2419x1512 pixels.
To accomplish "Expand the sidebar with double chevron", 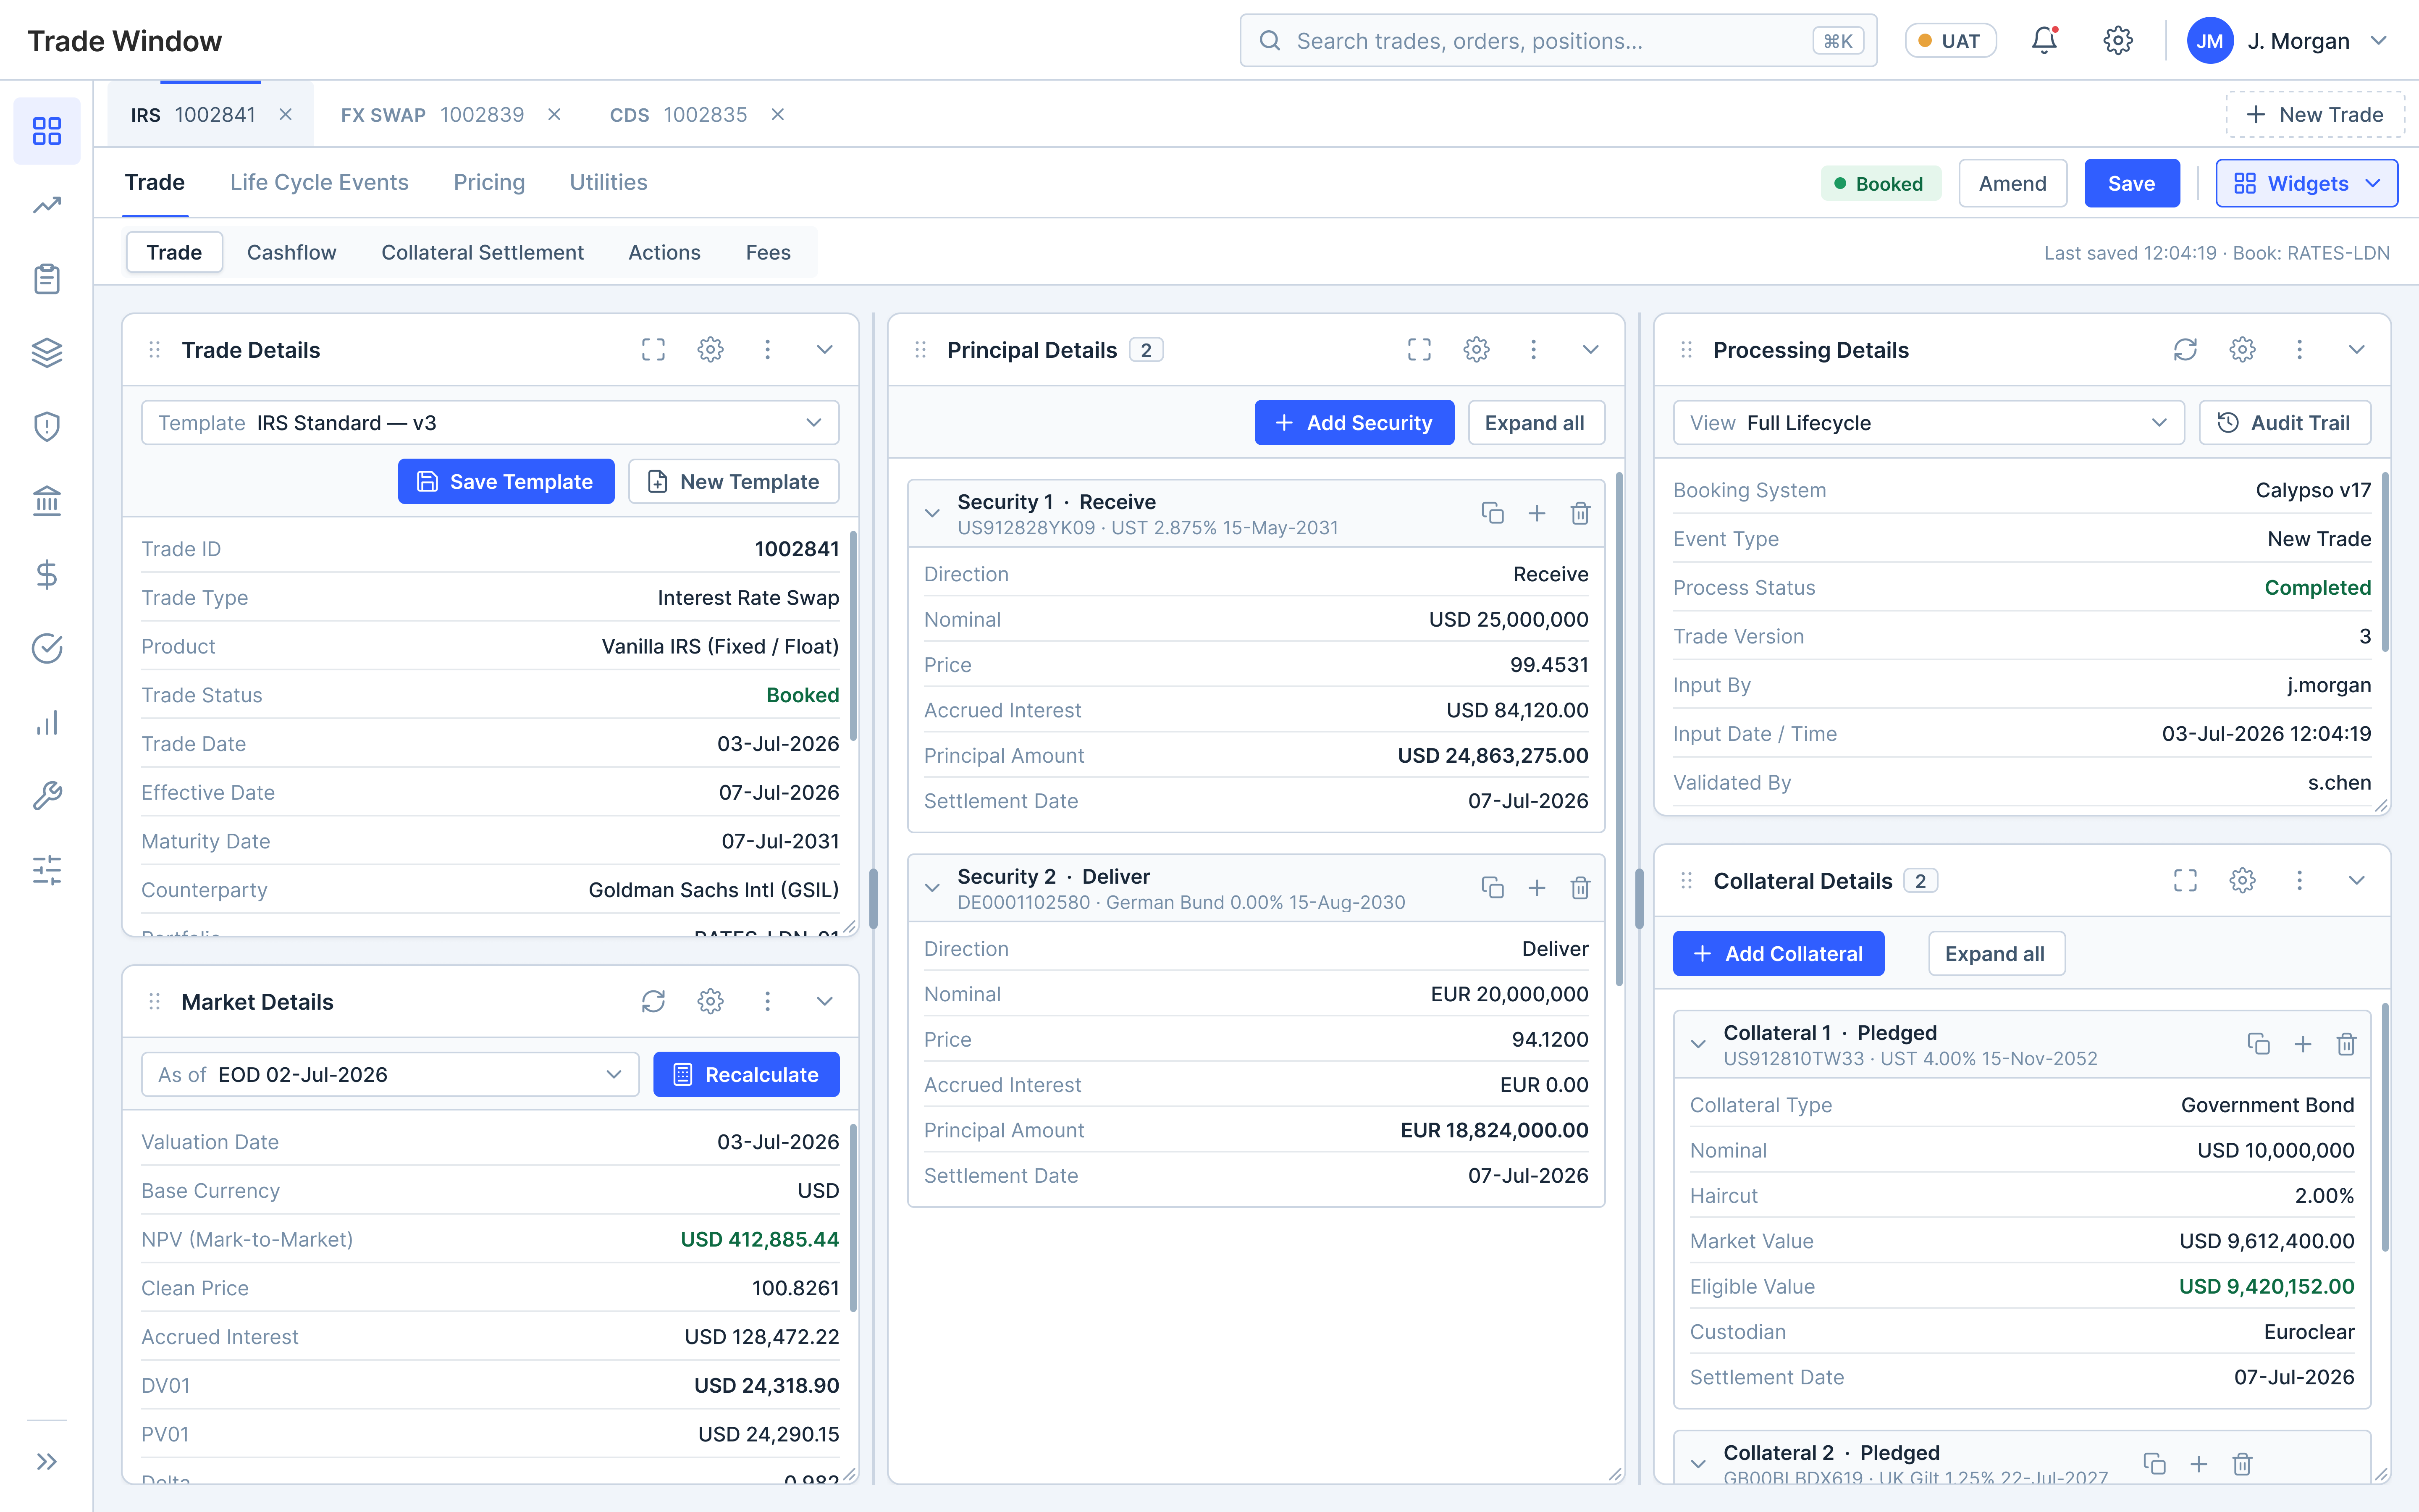I will (47, 1461).
